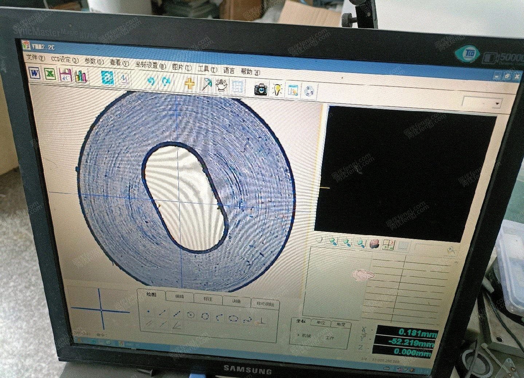Open the 参数 menu

[x=94, y=61]
